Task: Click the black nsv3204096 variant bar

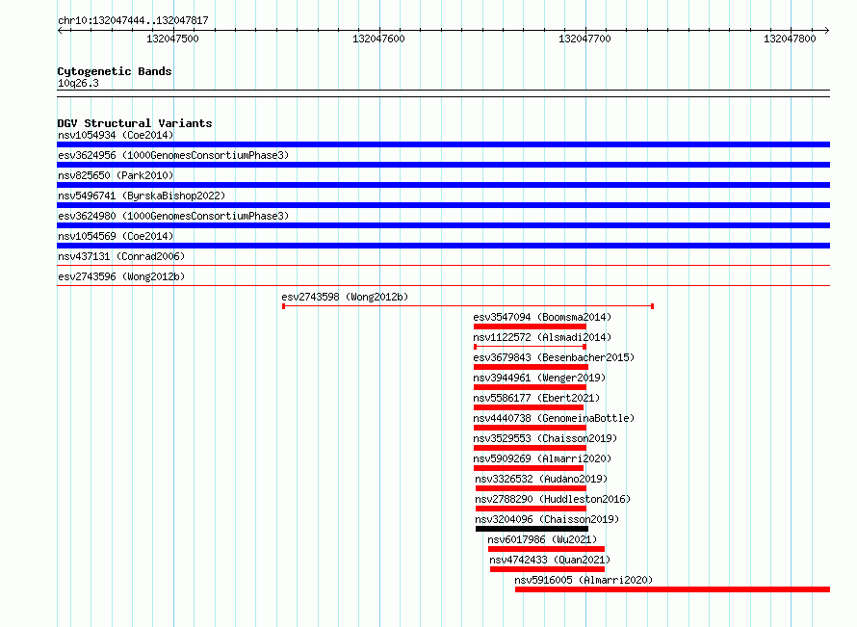Action: point(532,529)
